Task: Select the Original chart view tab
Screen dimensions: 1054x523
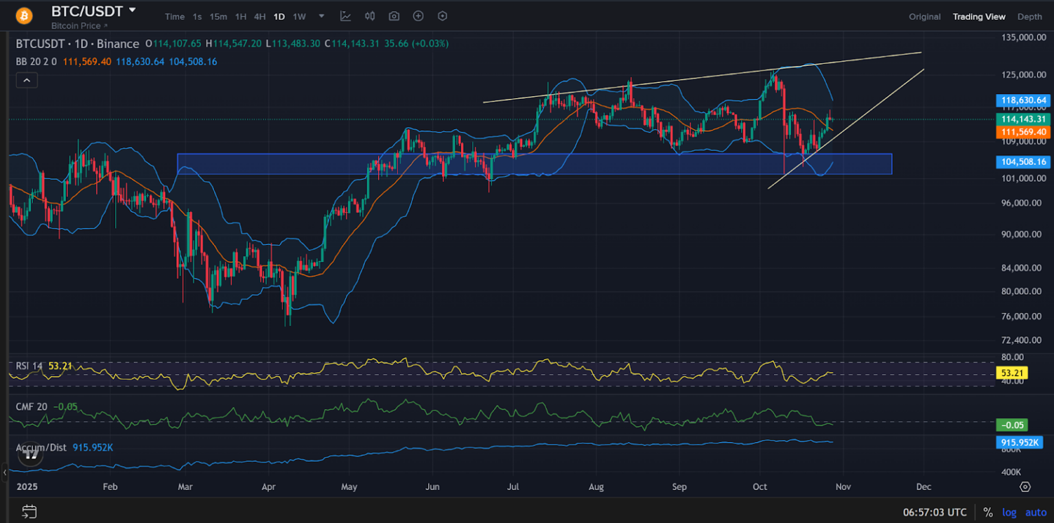Action: pyautogui.click(x=924, y=16)
